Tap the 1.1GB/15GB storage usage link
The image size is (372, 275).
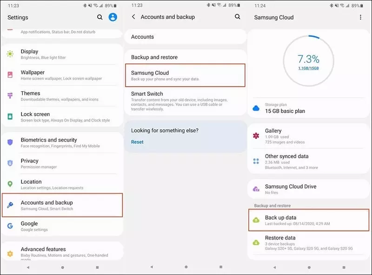click(308, 68)
